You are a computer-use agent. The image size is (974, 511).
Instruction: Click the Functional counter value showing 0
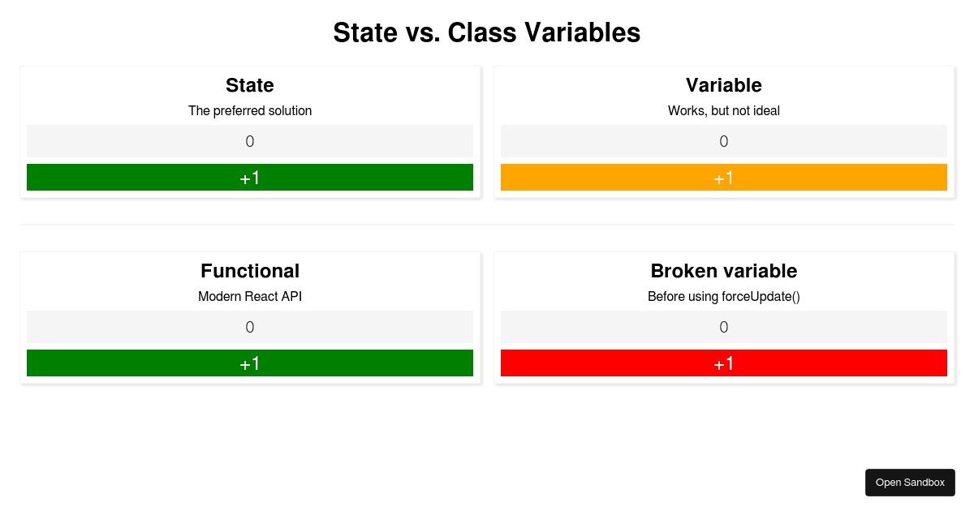click(250, 326)
